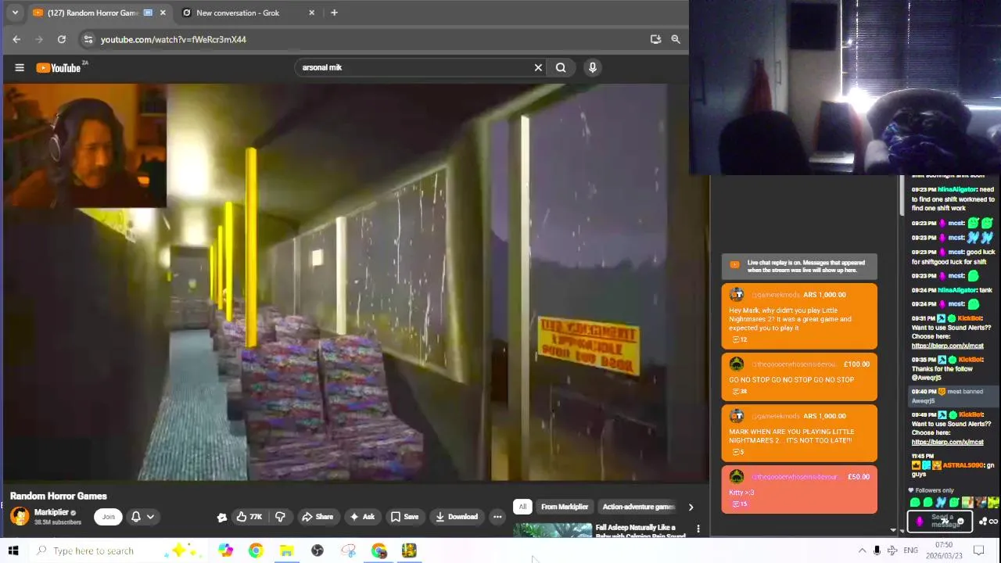Open replies on the GO NO STOP chat
The width and height of the screenshot is (1001, 563).
pos(739,392)
